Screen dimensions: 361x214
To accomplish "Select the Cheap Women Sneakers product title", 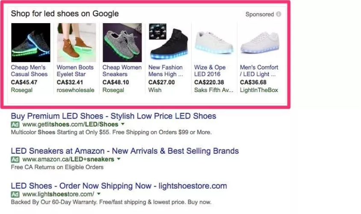I will coord(122,71).
